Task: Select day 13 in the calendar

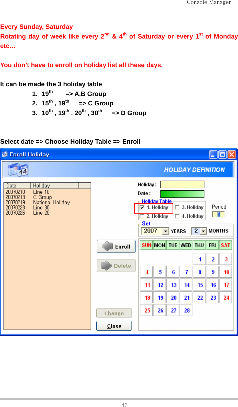Action: 173,285
